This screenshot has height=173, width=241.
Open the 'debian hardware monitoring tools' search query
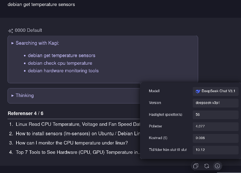coord(63,71)
